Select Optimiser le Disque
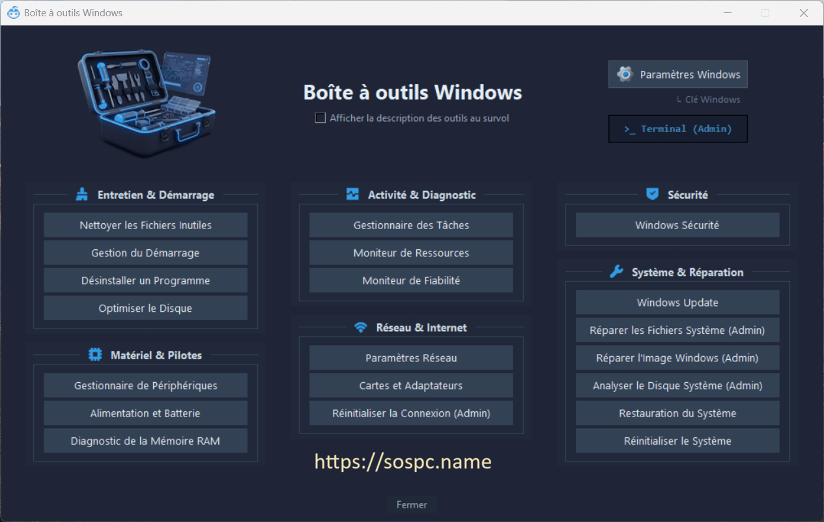Viewport: 824px width, 522px height. pyautogui.click(x=145, y=308)
